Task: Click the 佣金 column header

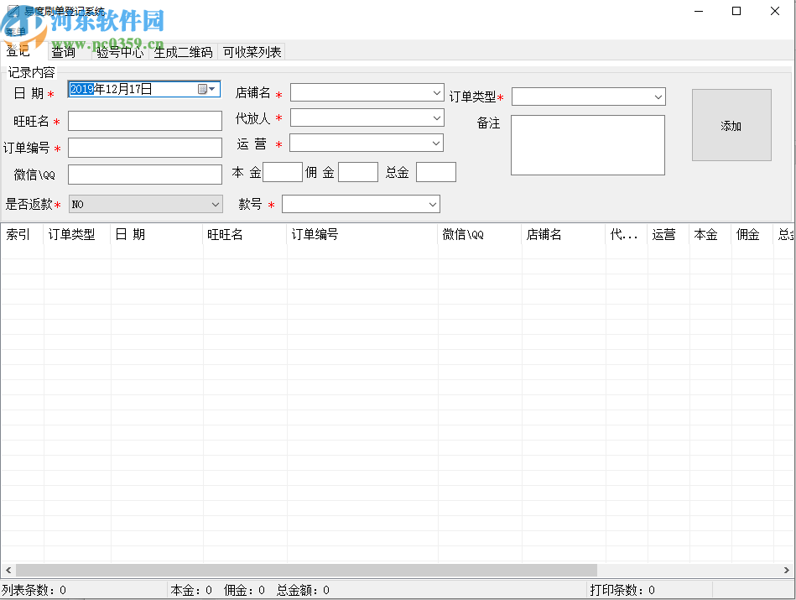Action: 752,234
